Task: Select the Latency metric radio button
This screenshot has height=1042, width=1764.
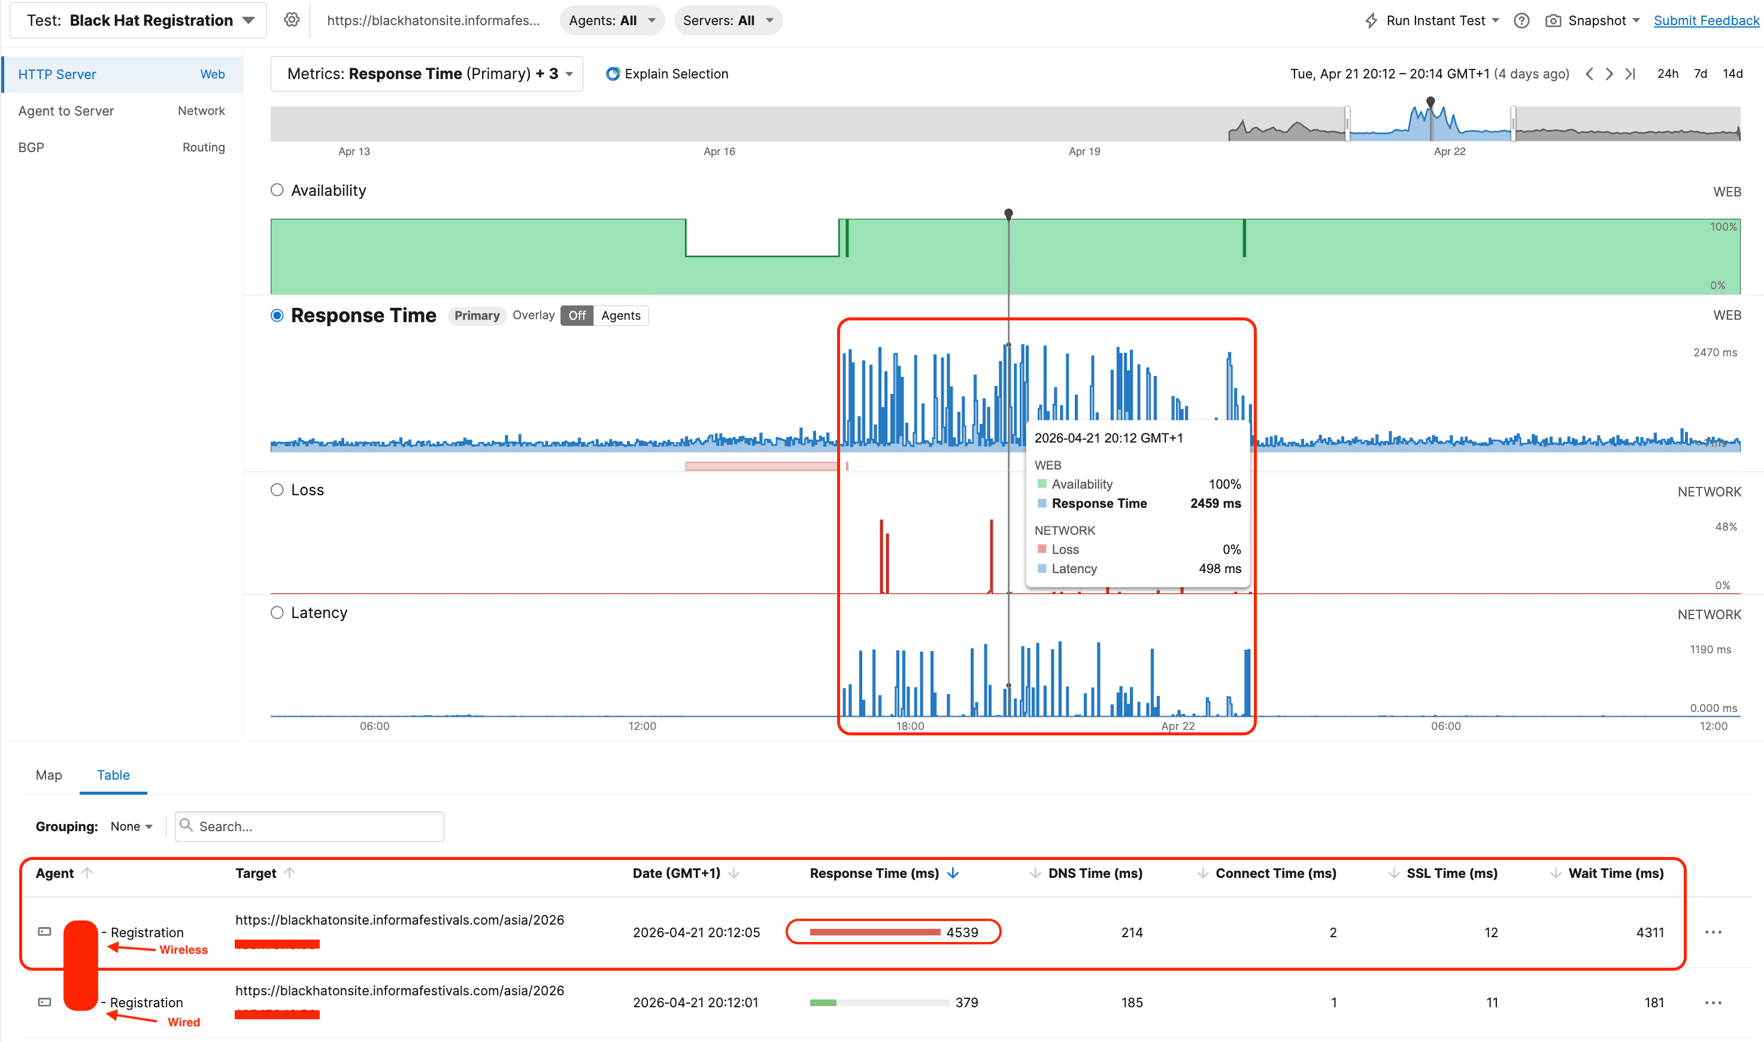Action: (277, 612)
